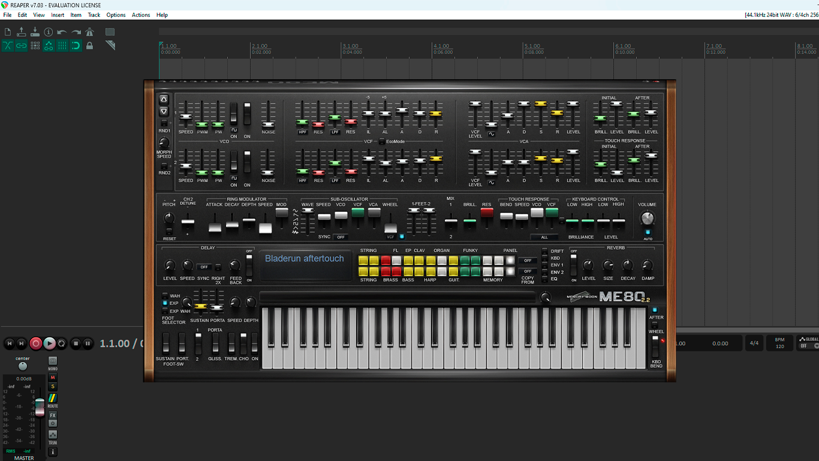Click the save project toolbar icon
Viewport: 819px width, 461px height.
pos(35,32)
